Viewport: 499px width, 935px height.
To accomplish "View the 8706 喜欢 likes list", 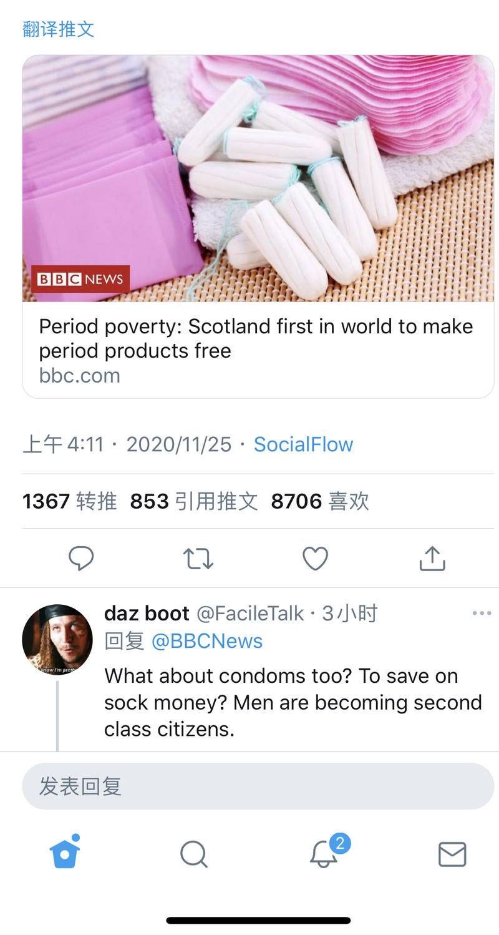I will pos(319,501).
